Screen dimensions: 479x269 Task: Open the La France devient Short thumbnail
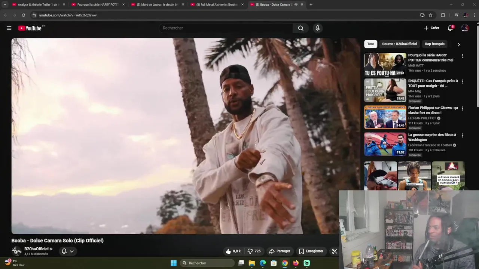click(x=448, y=176)
